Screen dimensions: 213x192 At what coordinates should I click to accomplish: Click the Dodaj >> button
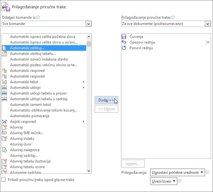coord(106,100)
